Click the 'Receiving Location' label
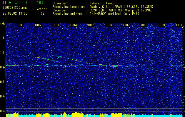Image resolution: width=185 pixels, height=117 pixels. pyautogui.click(x=69, y=7)
